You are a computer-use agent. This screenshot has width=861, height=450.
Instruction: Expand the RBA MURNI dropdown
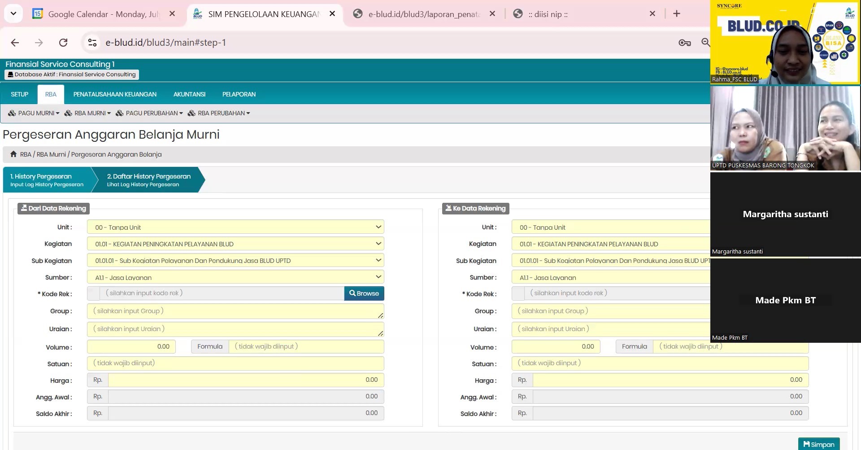88,113
